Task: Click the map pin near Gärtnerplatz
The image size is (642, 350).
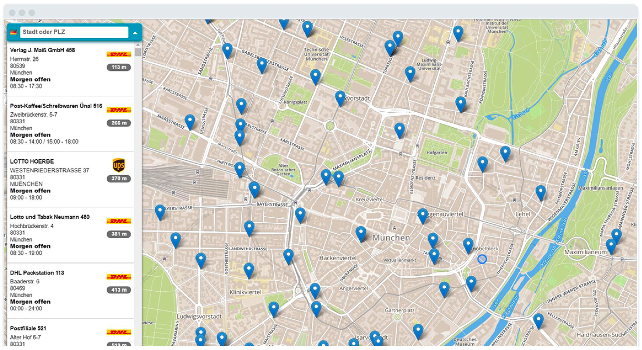Action: click(x=418, y=330)
